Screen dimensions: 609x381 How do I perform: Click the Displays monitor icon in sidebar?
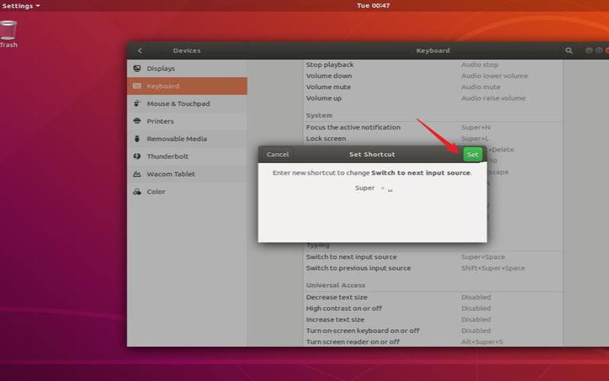[137, 69]
